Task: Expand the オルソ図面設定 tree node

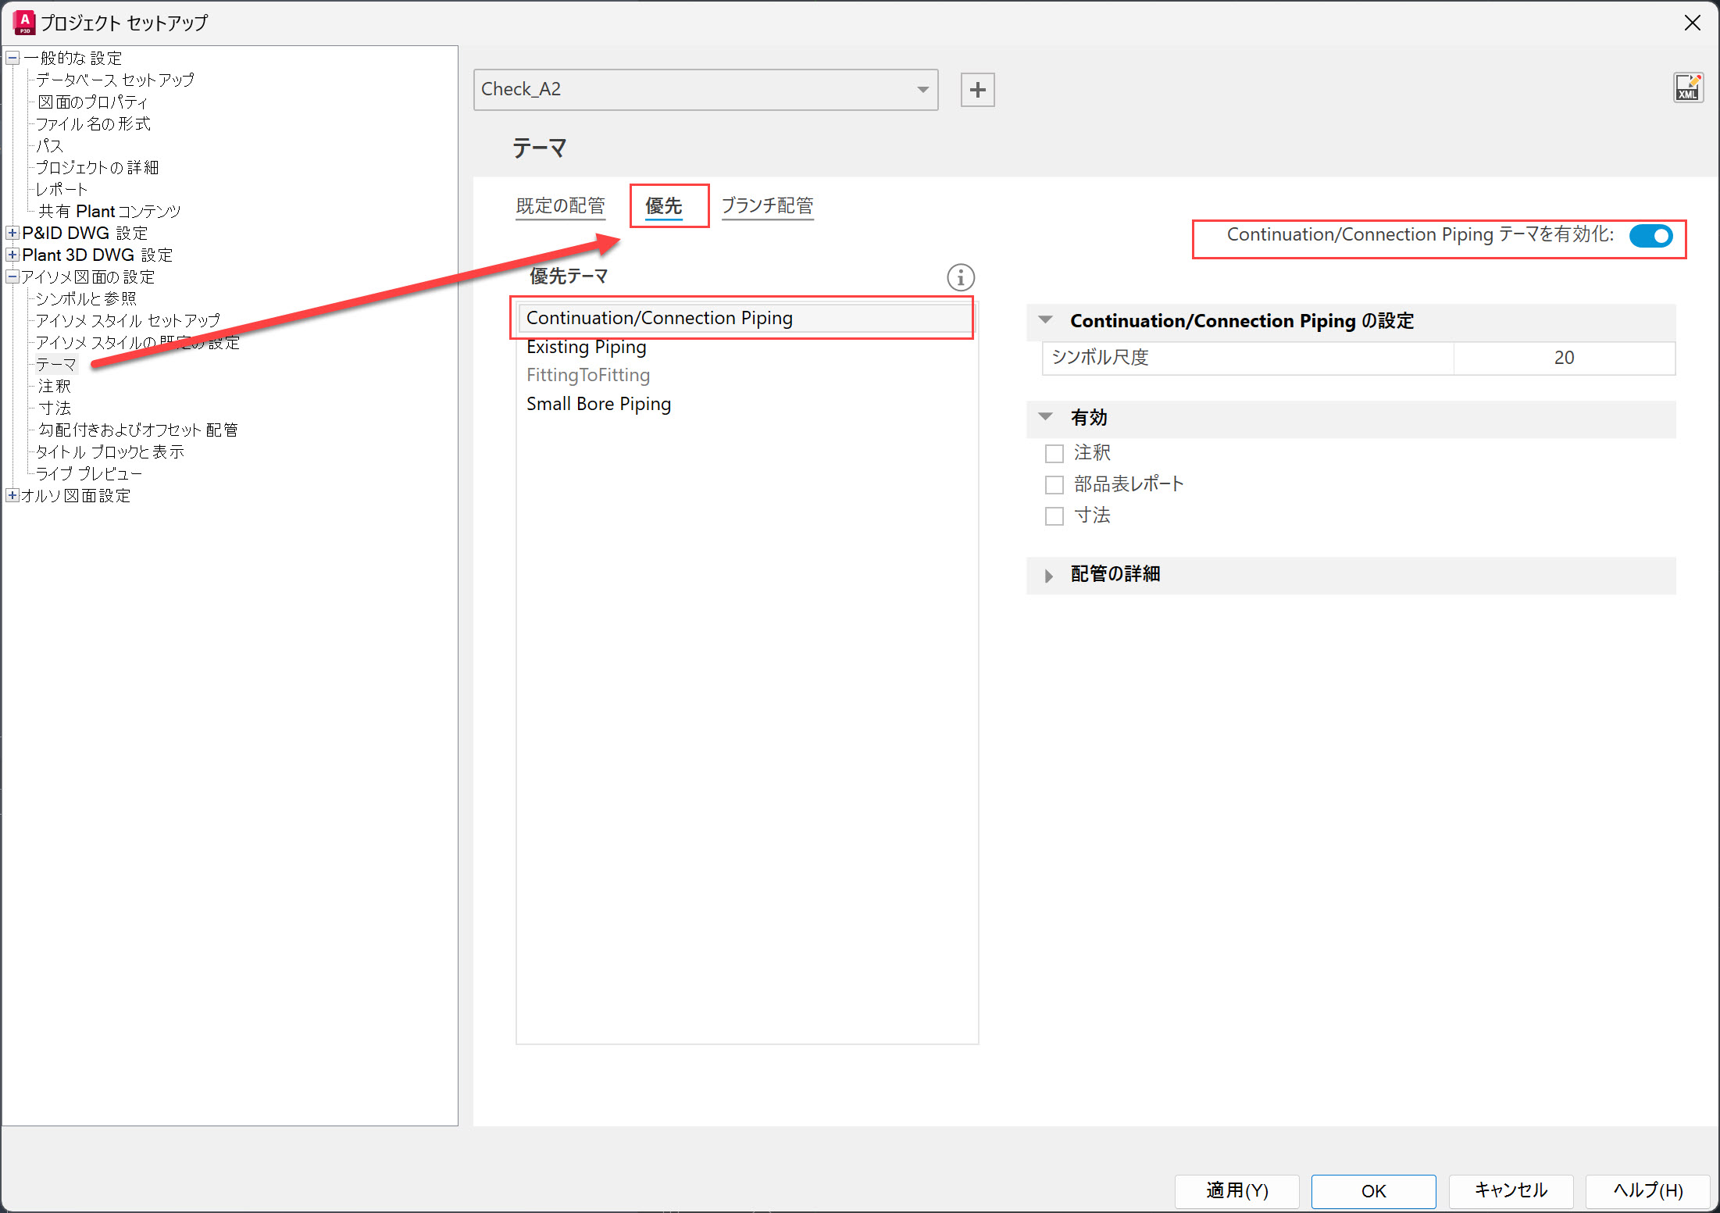Action: [12, 495]
